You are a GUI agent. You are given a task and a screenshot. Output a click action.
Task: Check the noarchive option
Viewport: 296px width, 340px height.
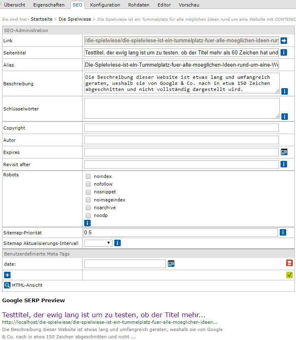tap(88, 208)
